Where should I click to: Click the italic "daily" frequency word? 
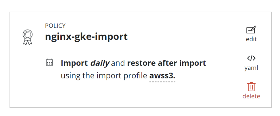(100, 63)
